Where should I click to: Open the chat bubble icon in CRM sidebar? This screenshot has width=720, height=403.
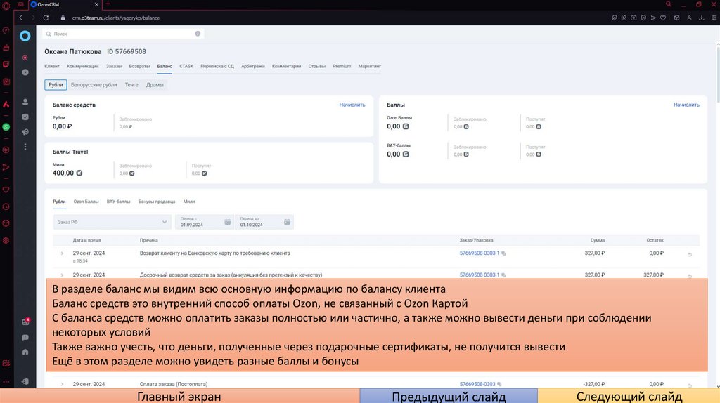coord(25,338)
